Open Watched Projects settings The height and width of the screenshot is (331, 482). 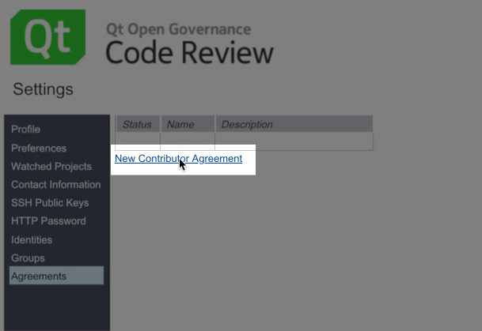[x=50, y=167]
